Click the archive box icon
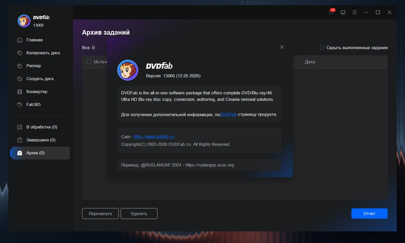Image resolution: width=405 pixels, height=243 pixels. 20,153
